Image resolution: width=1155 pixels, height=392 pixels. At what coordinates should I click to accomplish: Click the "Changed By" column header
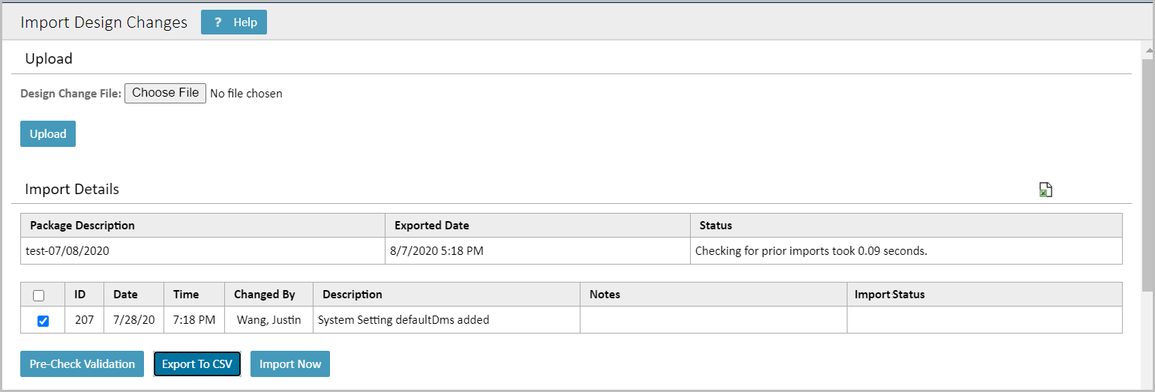(268, 295)
